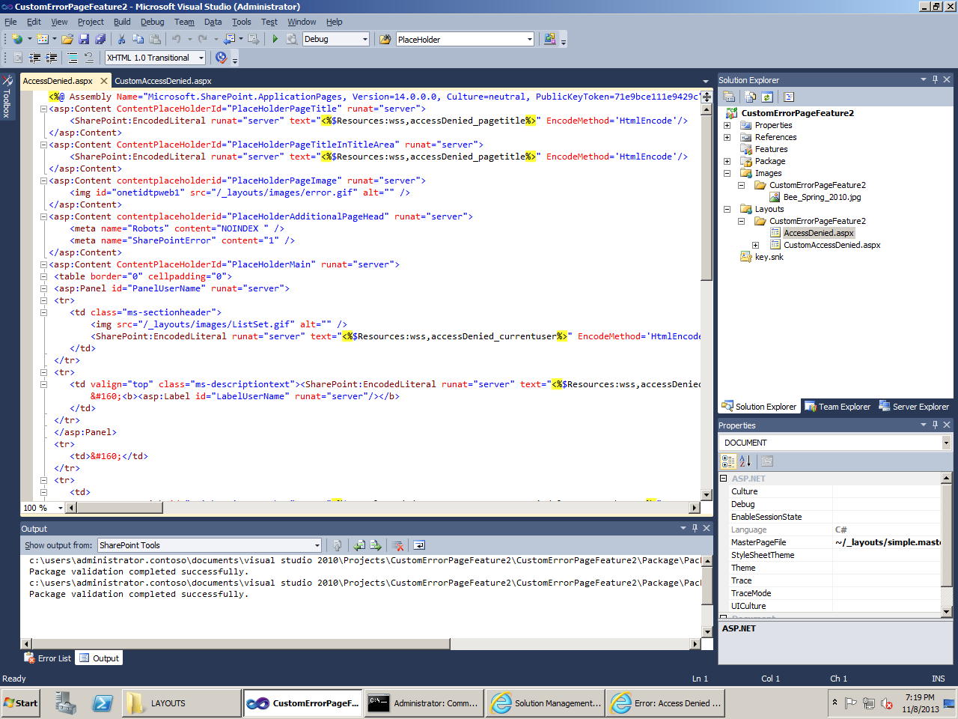Click Show All Files in Solution Explorer
This screenshot has height=719, width=958.
[x=751, y=97]
